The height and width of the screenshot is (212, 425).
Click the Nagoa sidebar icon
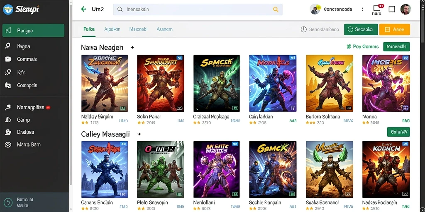[8, 46]
